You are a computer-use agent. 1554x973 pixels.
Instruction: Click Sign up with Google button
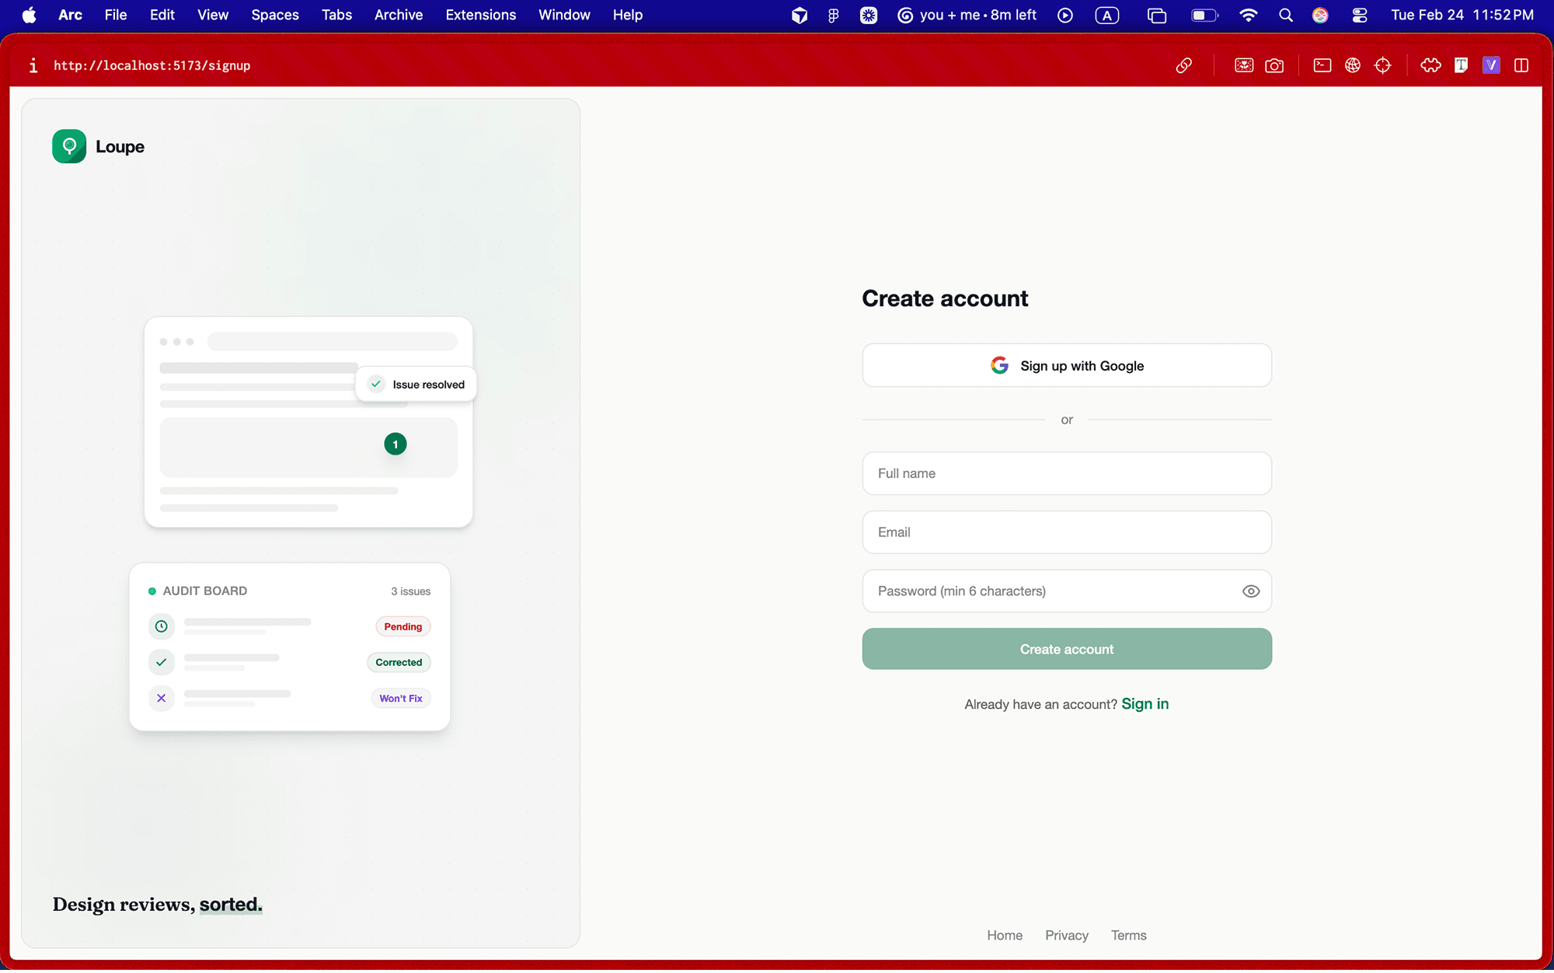[1067, 365]
